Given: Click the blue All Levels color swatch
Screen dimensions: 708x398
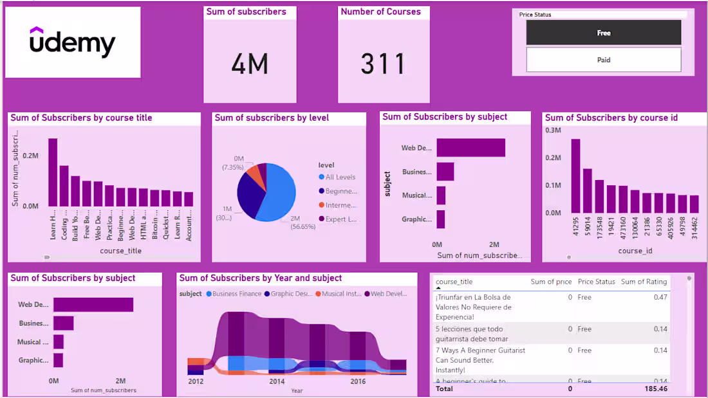Looking at the screenshot, I should 321,177.
